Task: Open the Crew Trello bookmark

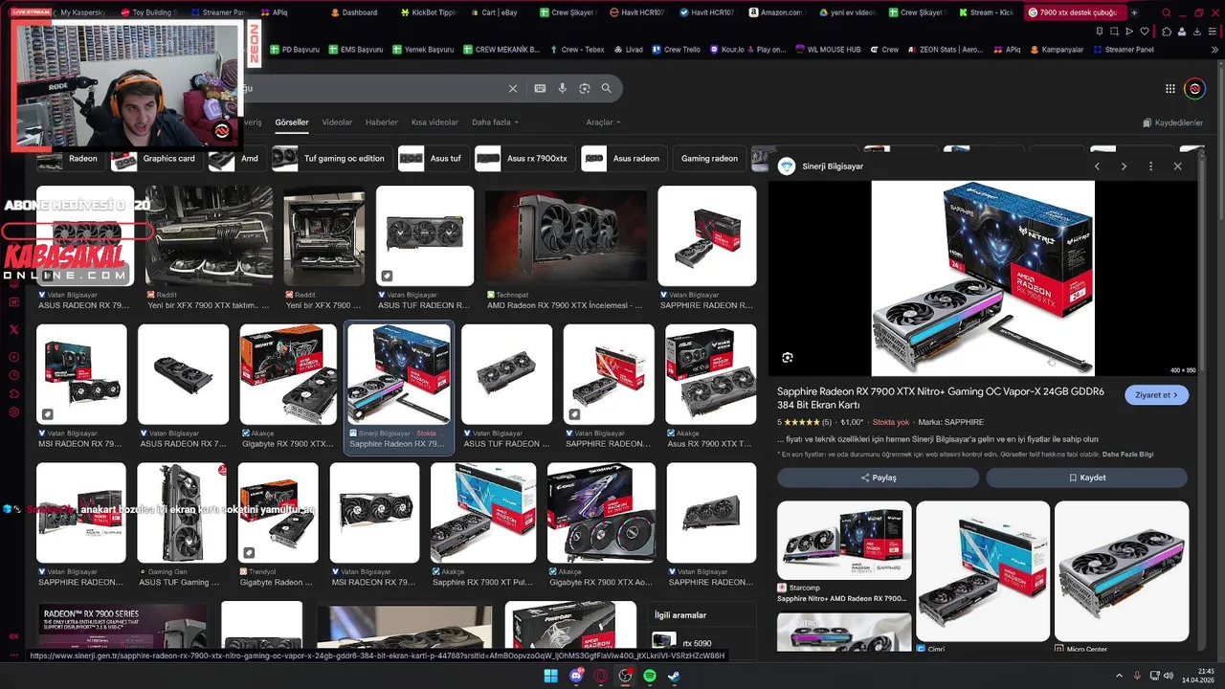Action: (x=676, y=50)
